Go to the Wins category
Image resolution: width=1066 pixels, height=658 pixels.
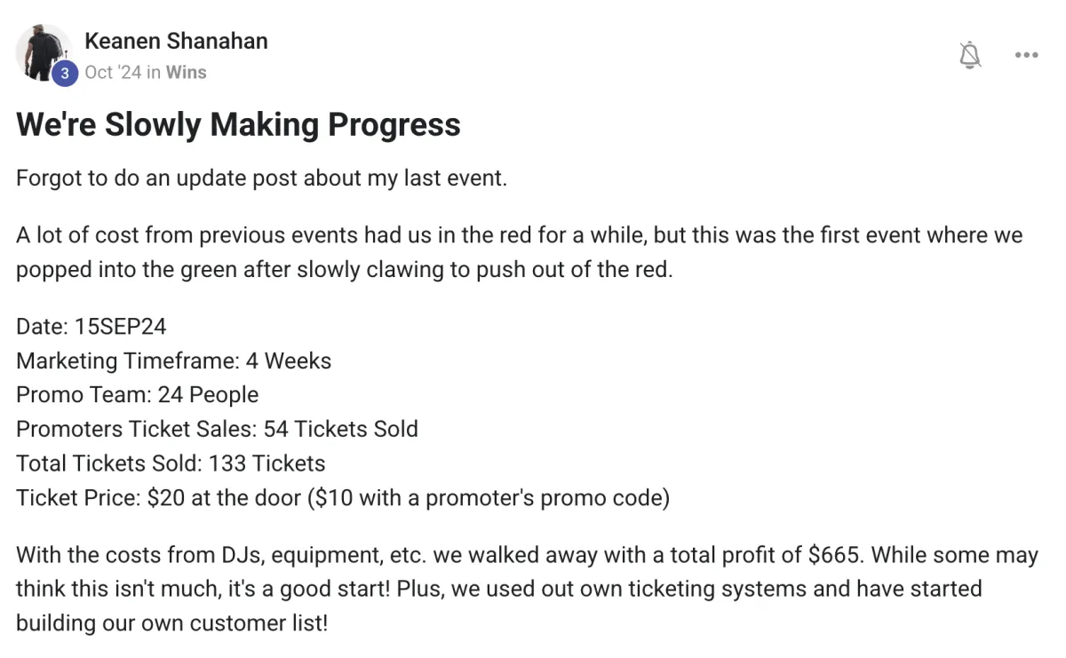pos(186,73)
